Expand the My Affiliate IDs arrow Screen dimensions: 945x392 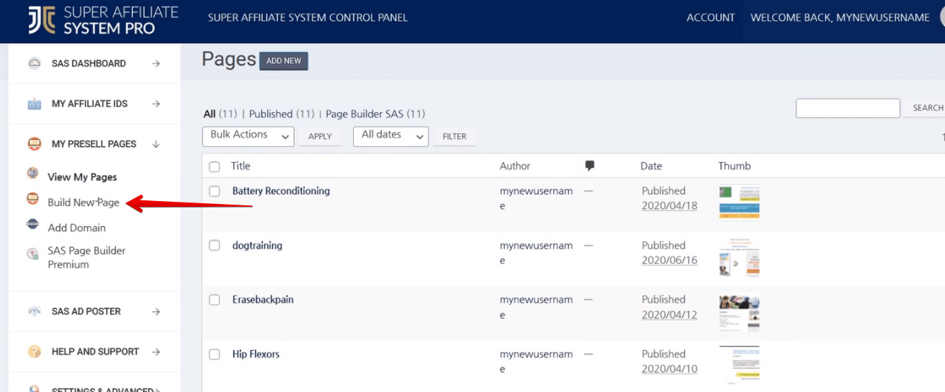tap(156, 104)
